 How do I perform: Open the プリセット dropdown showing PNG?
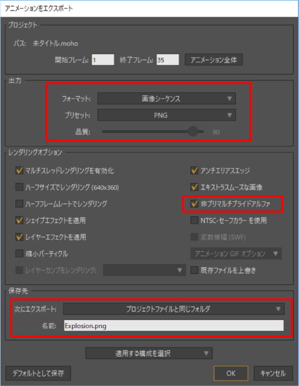(166, 115)
